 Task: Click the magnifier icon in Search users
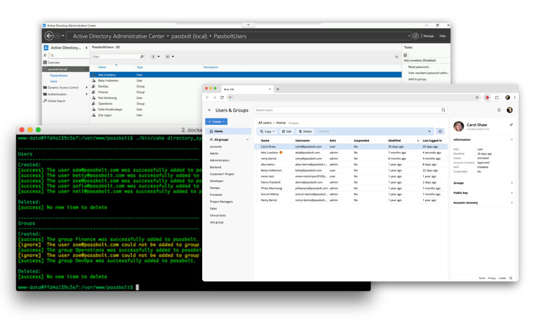(x=443, y=110)
